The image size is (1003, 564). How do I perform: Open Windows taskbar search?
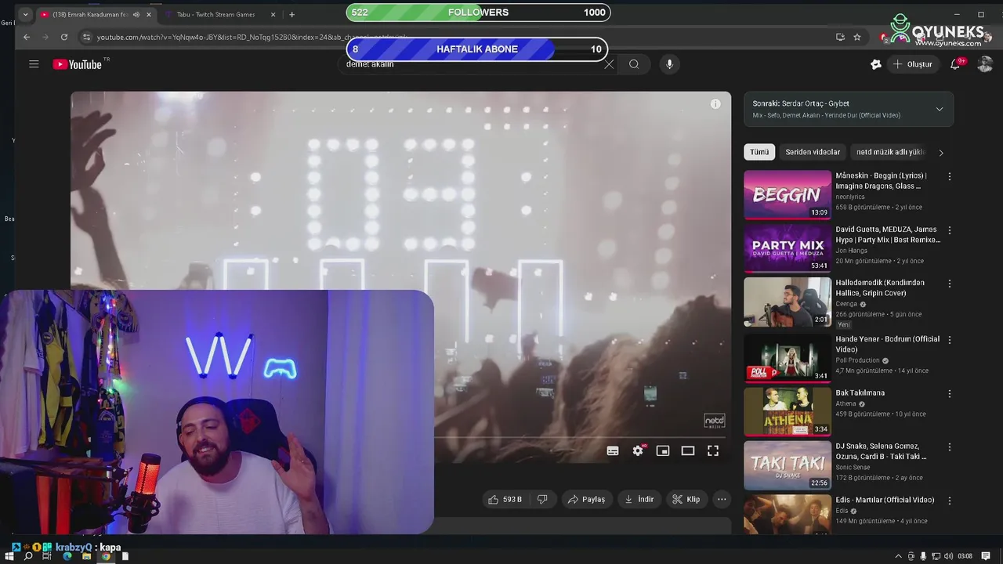[x=28, y=556]
